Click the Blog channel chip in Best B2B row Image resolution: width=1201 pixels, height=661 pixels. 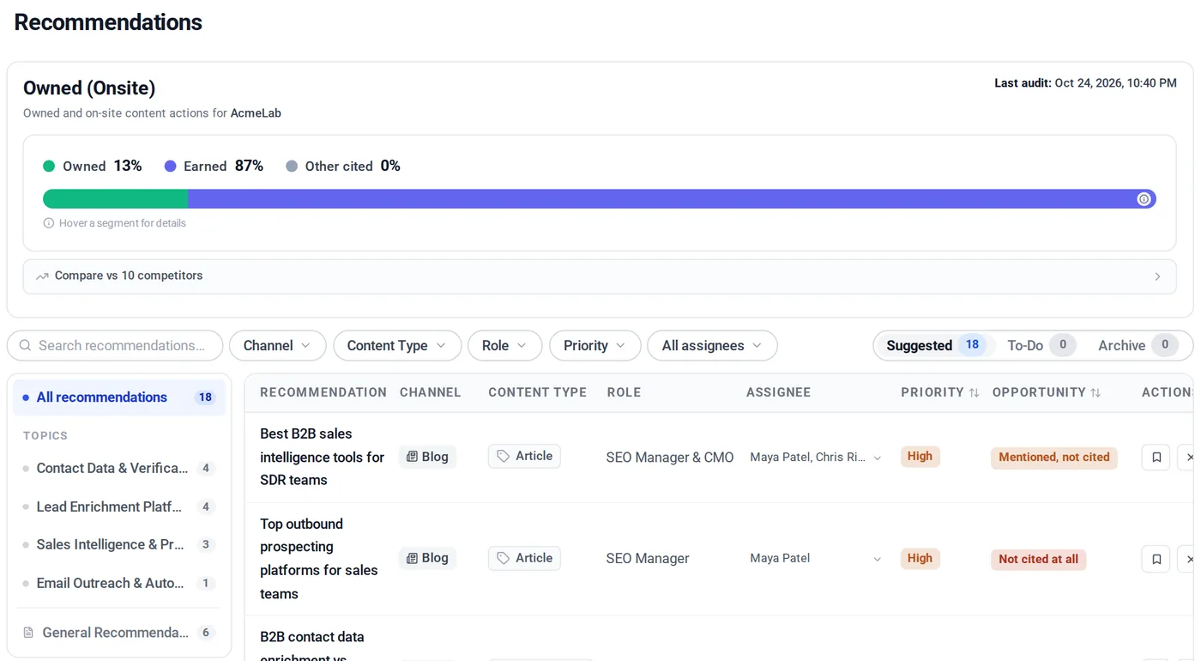point(427,457)
